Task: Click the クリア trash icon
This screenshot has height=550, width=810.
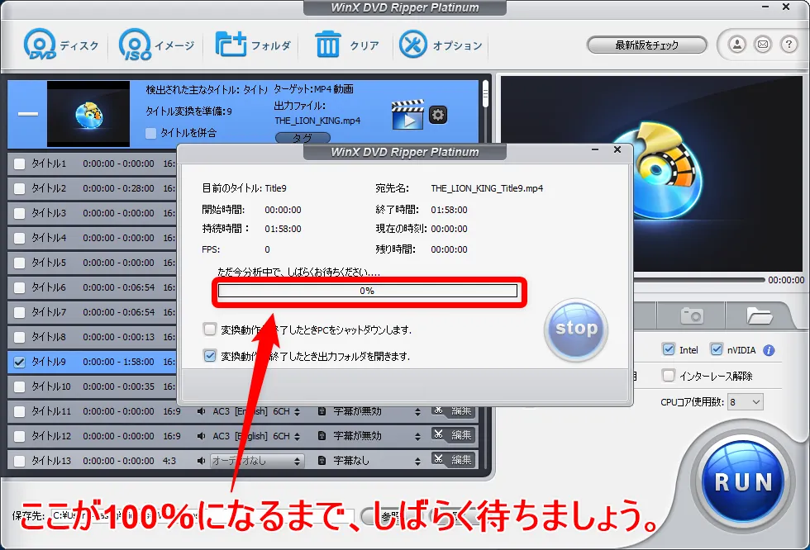Action: 327,45
